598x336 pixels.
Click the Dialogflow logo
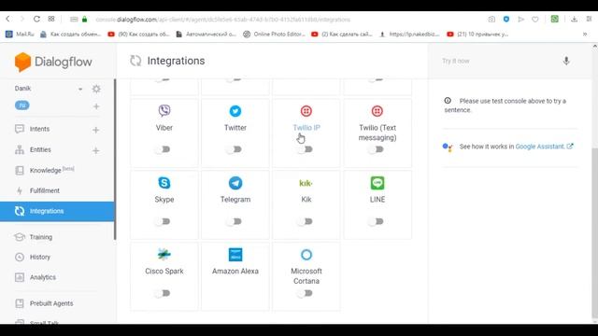tap(53, 62)
